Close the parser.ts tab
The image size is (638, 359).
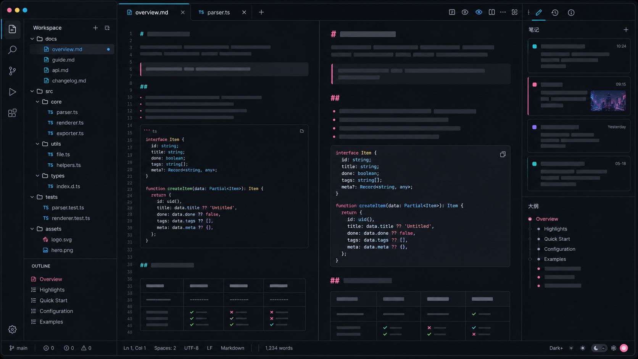[244, 12]
